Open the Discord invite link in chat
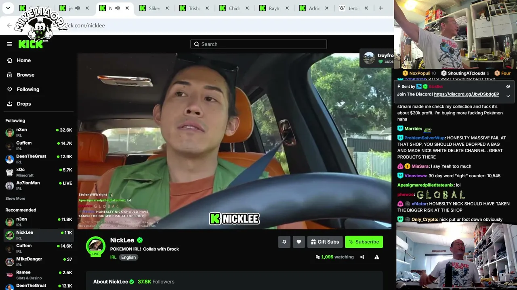Screen dimensions: 517x290 click(467, 94)
